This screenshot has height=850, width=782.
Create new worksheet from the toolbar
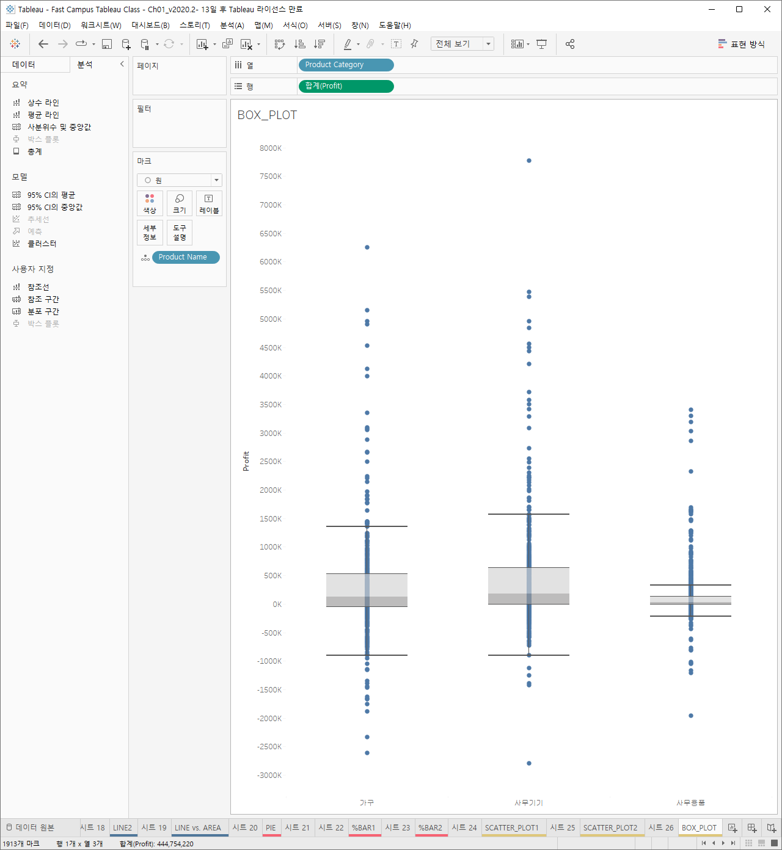click(202, 44)
